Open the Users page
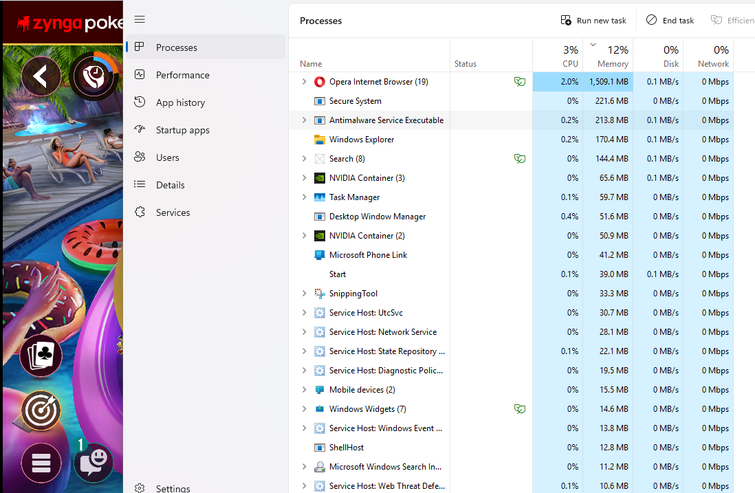 (x=206, y=157)
